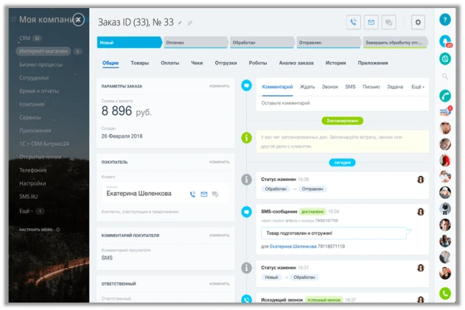Open Настроить меню in left sidebar
This screenshot has width=465, height=310.
(40, 230)
